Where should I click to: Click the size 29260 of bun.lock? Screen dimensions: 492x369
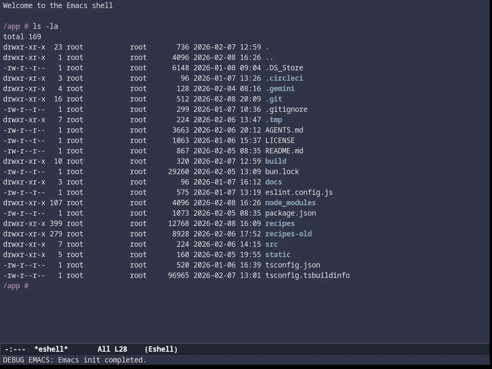point(178,171)
